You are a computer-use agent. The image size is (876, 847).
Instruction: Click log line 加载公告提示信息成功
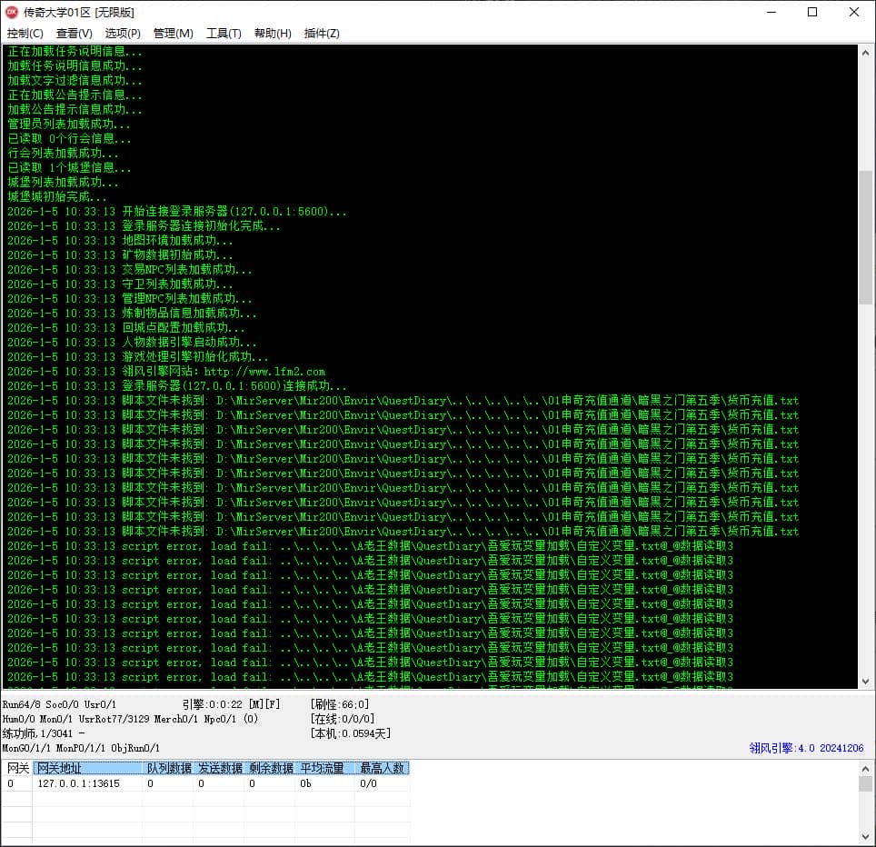(75, 109)
